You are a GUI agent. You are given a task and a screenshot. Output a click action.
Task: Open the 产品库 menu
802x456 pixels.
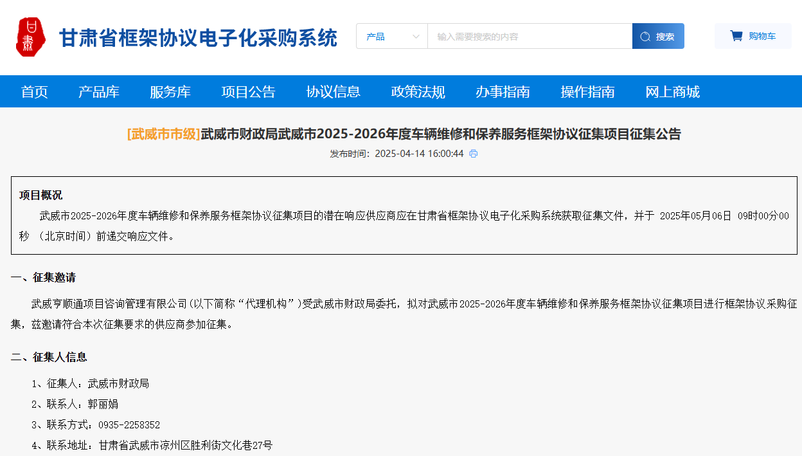[98, 91]
